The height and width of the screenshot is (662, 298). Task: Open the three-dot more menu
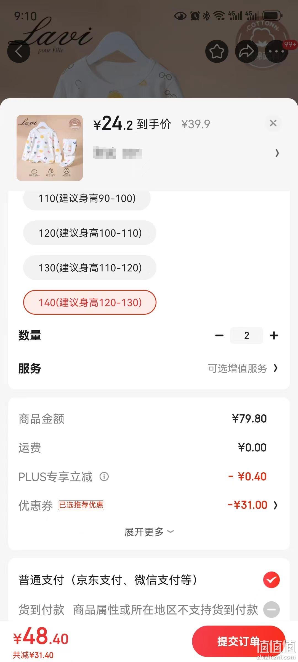click(x=276, y=51)
